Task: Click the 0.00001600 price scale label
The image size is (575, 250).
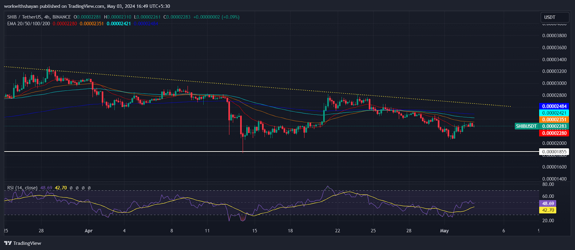Action: coord(554,167)
